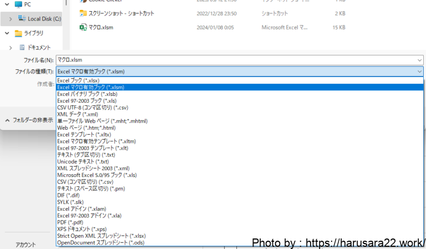Click the ライブラリ folder icon
The height and width of the screenshot is (249, 426).
pyautogui.click(x=18, y=33)
